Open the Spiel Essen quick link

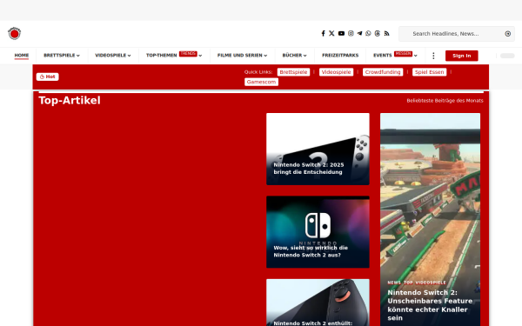coord(430,72)
